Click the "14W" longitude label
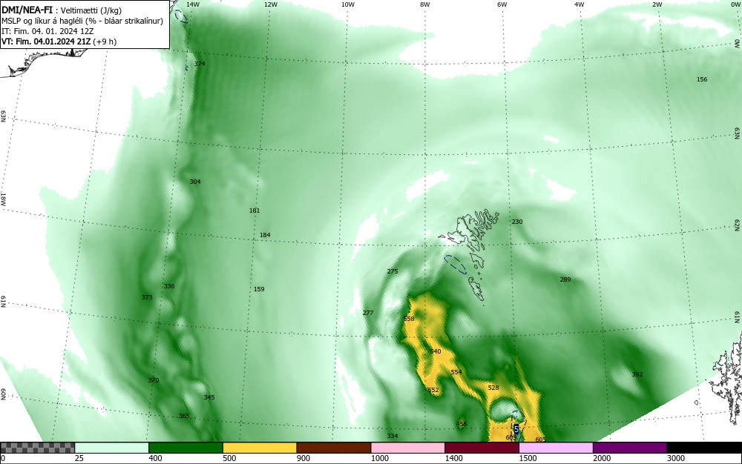This screenshot has width=742, height=464. pos(193,4)
